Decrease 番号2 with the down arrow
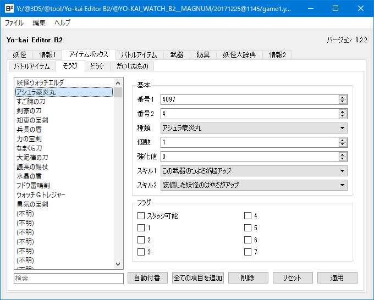 [343, 116]
